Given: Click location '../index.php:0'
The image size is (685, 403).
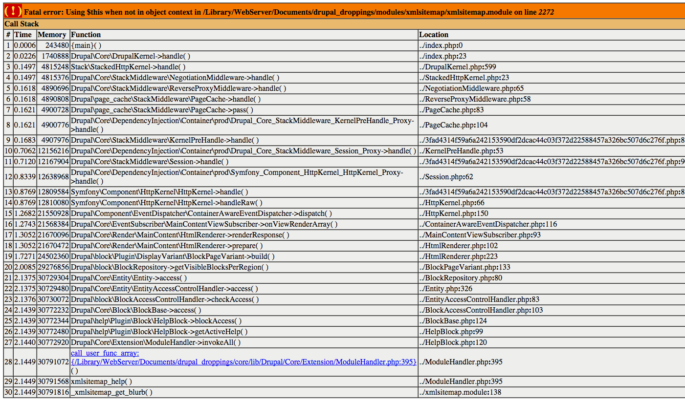Looking at the screenshot, I should click(x=441, y=45).
